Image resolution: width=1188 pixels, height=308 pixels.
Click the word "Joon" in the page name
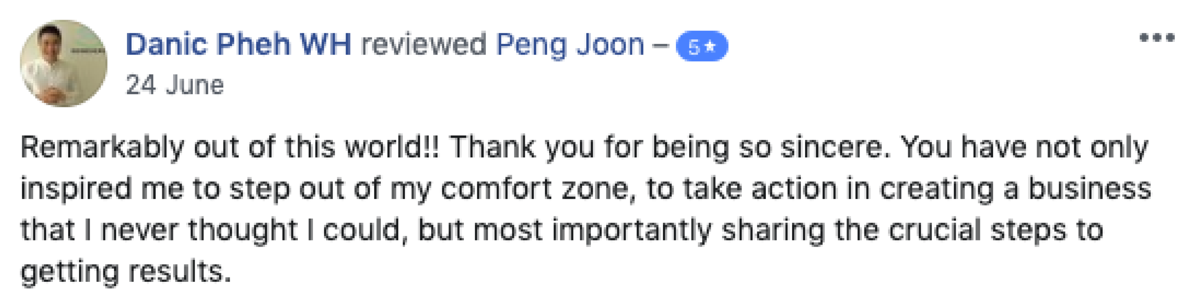(x=610, y=45)
